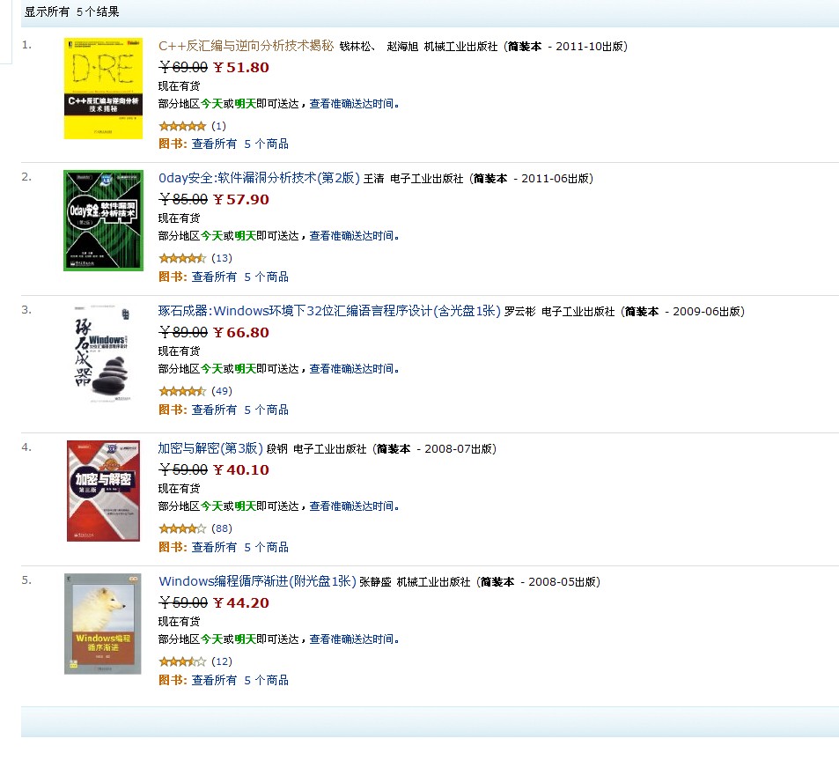Open the red 加密与解密 book cover image
Image resolution: width=839 pixels, height=768 pixels.
tap(103, 491)
